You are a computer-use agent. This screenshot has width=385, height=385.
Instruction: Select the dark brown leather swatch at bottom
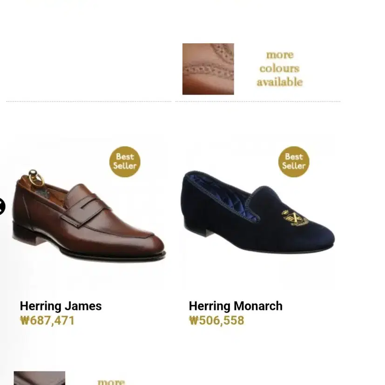pos(40,378)
